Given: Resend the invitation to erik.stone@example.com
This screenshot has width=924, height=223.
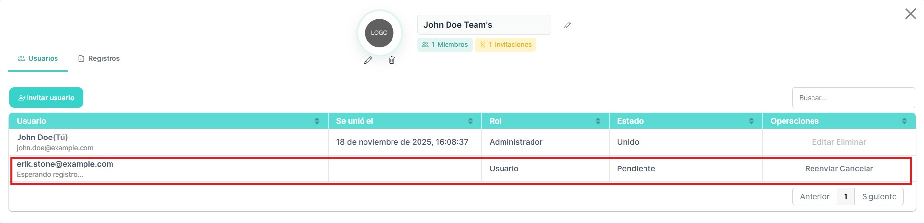Looking at the screenshot, I should coord(821,168).
